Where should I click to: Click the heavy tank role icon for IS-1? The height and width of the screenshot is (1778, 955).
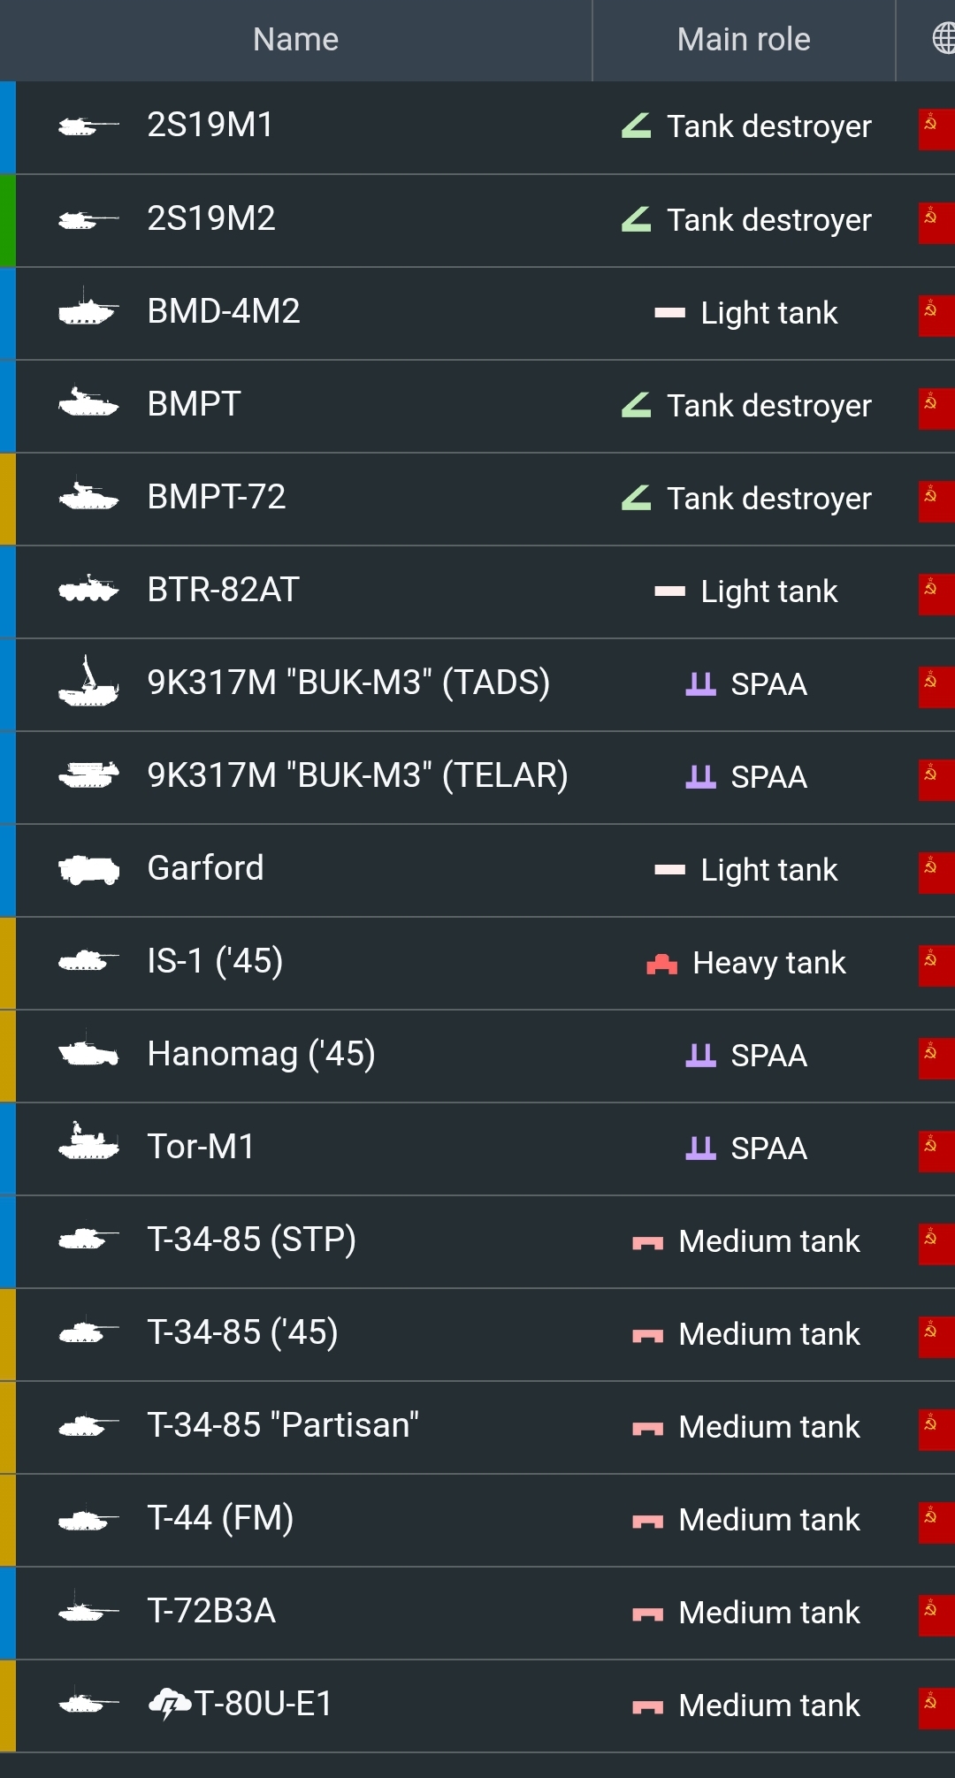[x=661, y=963]
